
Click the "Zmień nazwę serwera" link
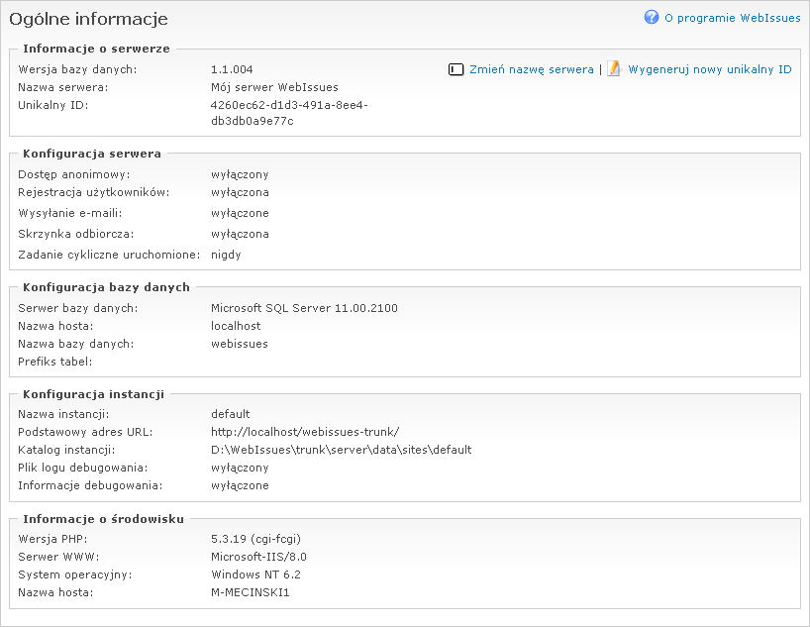[531, 69]
